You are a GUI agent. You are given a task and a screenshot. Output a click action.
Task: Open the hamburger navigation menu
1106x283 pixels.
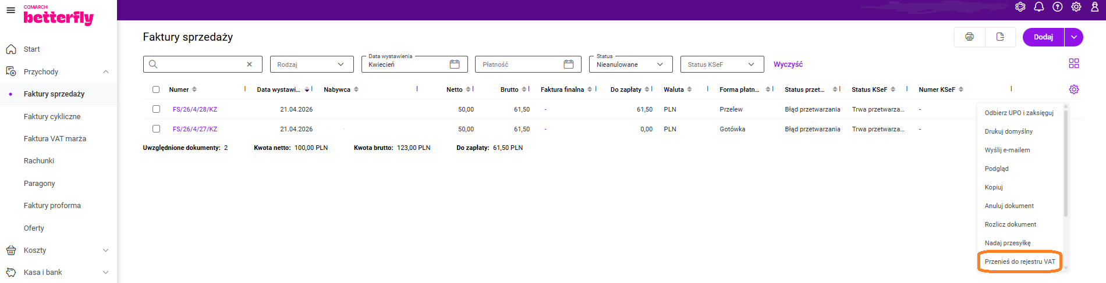coord(10,10)
